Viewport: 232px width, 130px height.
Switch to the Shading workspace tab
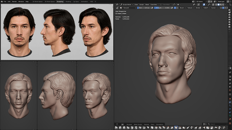(x=68, y=1)
